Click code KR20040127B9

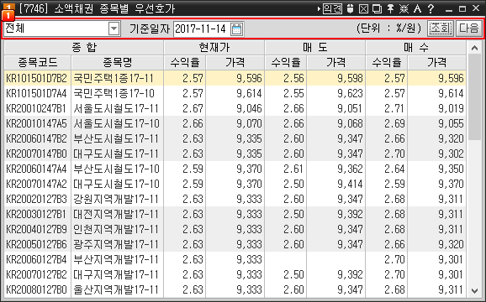pos(36,230)
